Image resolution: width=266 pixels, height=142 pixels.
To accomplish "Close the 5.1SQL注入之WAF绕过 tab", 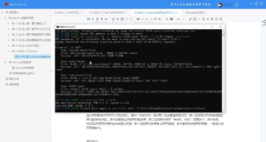I will click(81, 12).
